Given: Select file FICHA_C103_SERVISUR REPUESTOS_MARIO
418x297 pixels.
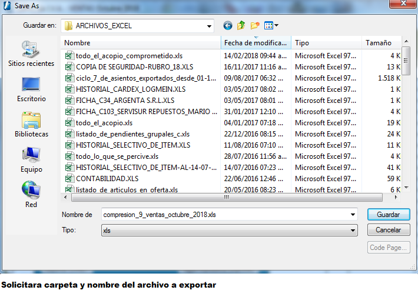Looking at the screenshot, I should (x=147, y=112).
